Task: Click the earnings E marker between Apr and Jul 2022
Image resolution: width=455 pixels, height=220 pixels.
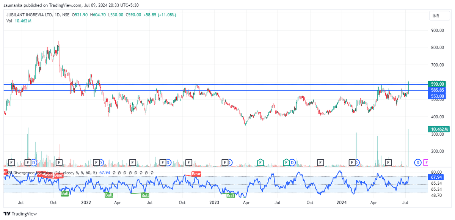Action: [x=133, y=162]
